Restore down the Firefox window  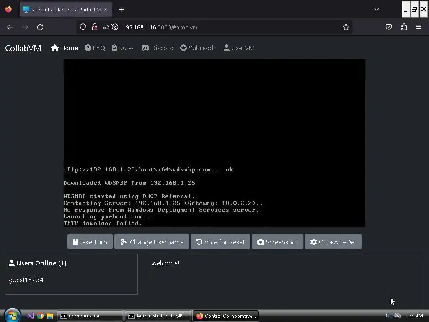(414, 9)
